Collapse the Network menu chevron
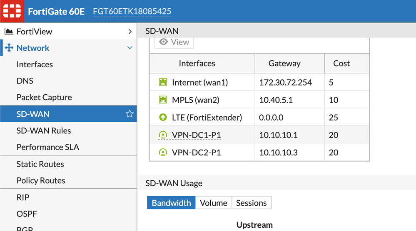Image resolution: width=416 pixels, height=231 pixels. click(x=130, y=48)
